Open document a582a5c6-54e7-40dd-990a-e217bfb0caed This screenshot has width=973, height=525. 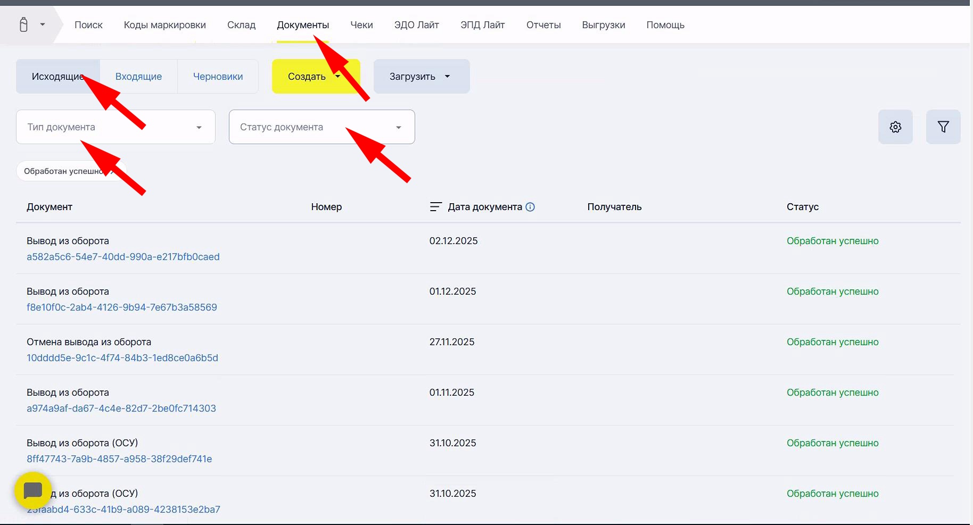click(x=123, y=257)
